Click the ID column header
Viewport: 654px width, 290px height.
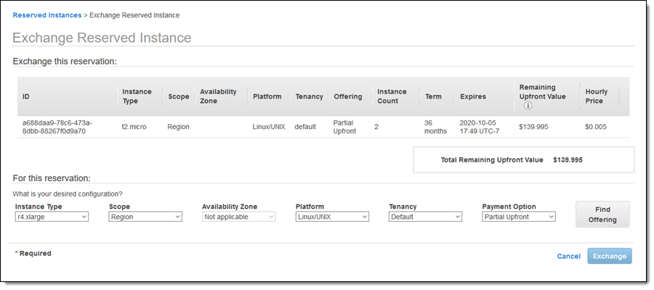point(26,96)
